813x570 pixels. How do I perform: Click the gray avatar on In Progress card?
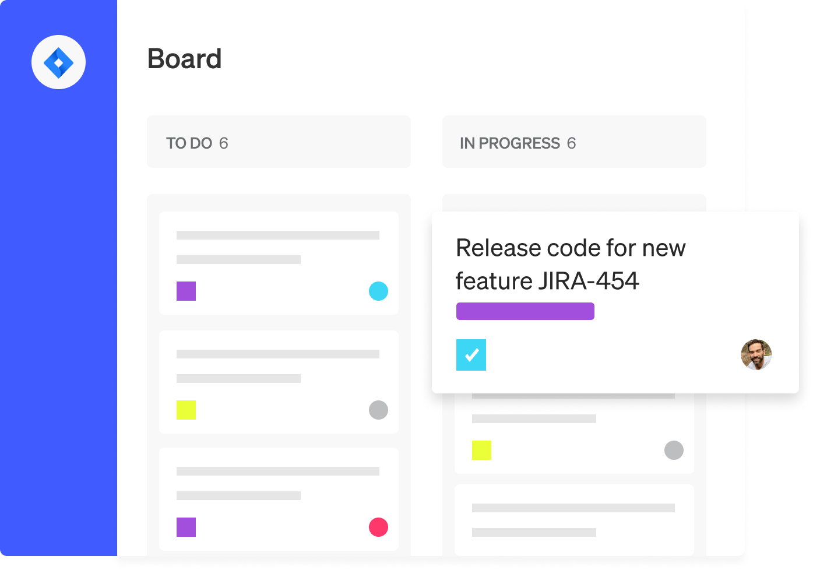pyautogui.click(x=674, y=450)
